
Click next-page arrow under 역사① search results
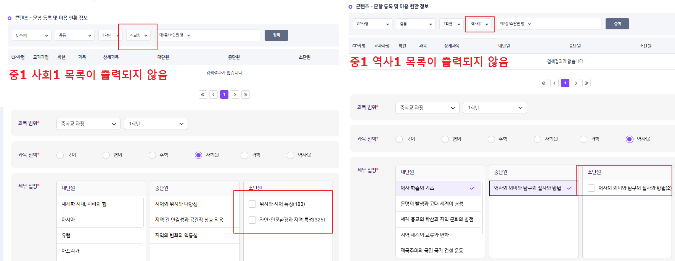[x=576, y=83]
